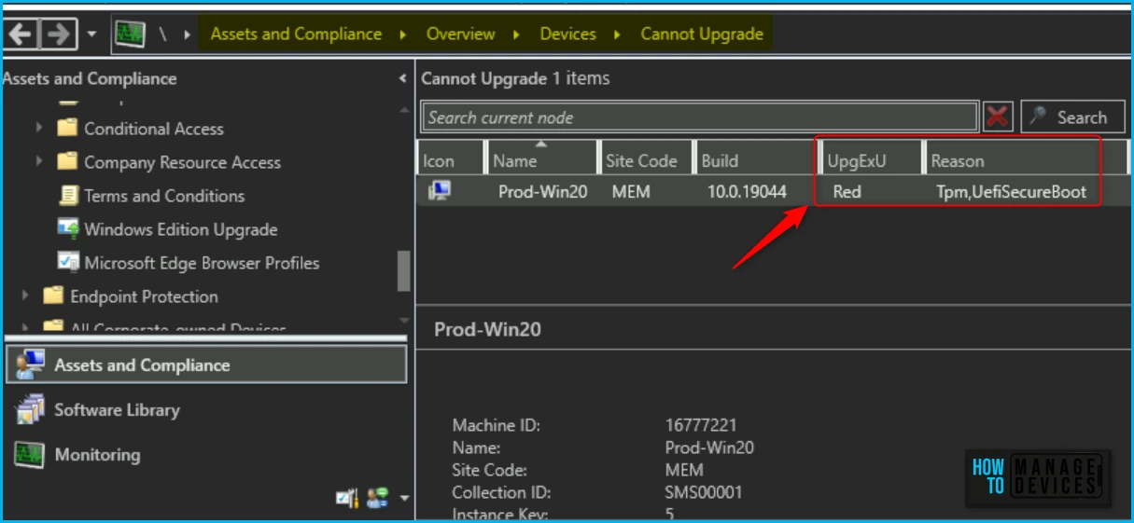Click the Search current node field
Viewport: 1134px width, 523px height.
click(700, 117)
